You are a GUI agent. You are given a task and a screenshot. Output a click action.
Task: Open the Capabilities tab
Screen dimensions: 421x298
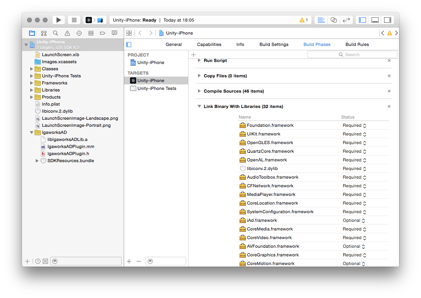coord(209,45)
